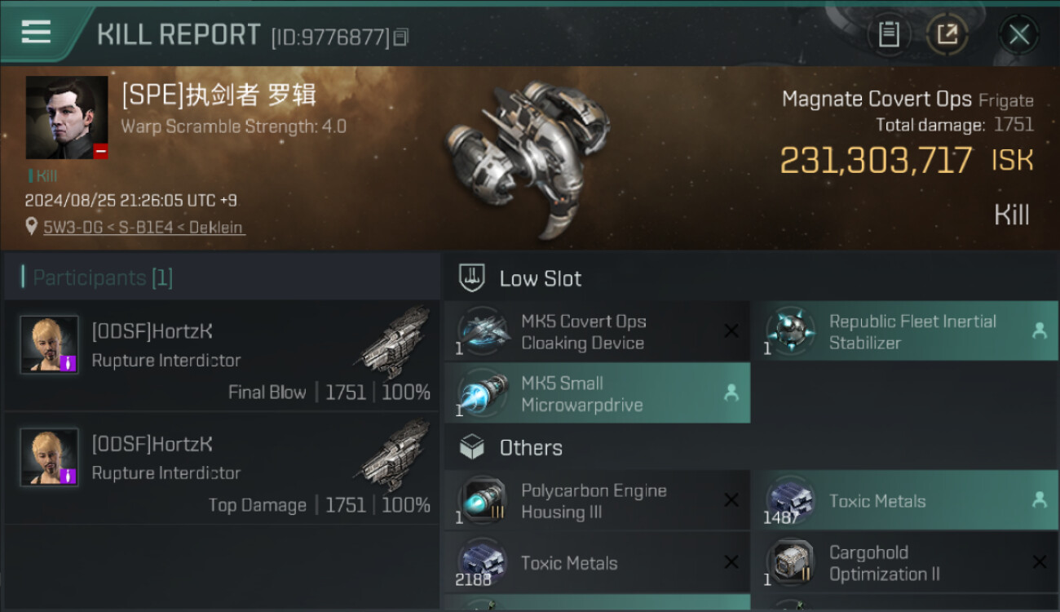1060x612 pixels.
Task: Select the Top Damage HortzK portrait
Action: tap(50, 457)
